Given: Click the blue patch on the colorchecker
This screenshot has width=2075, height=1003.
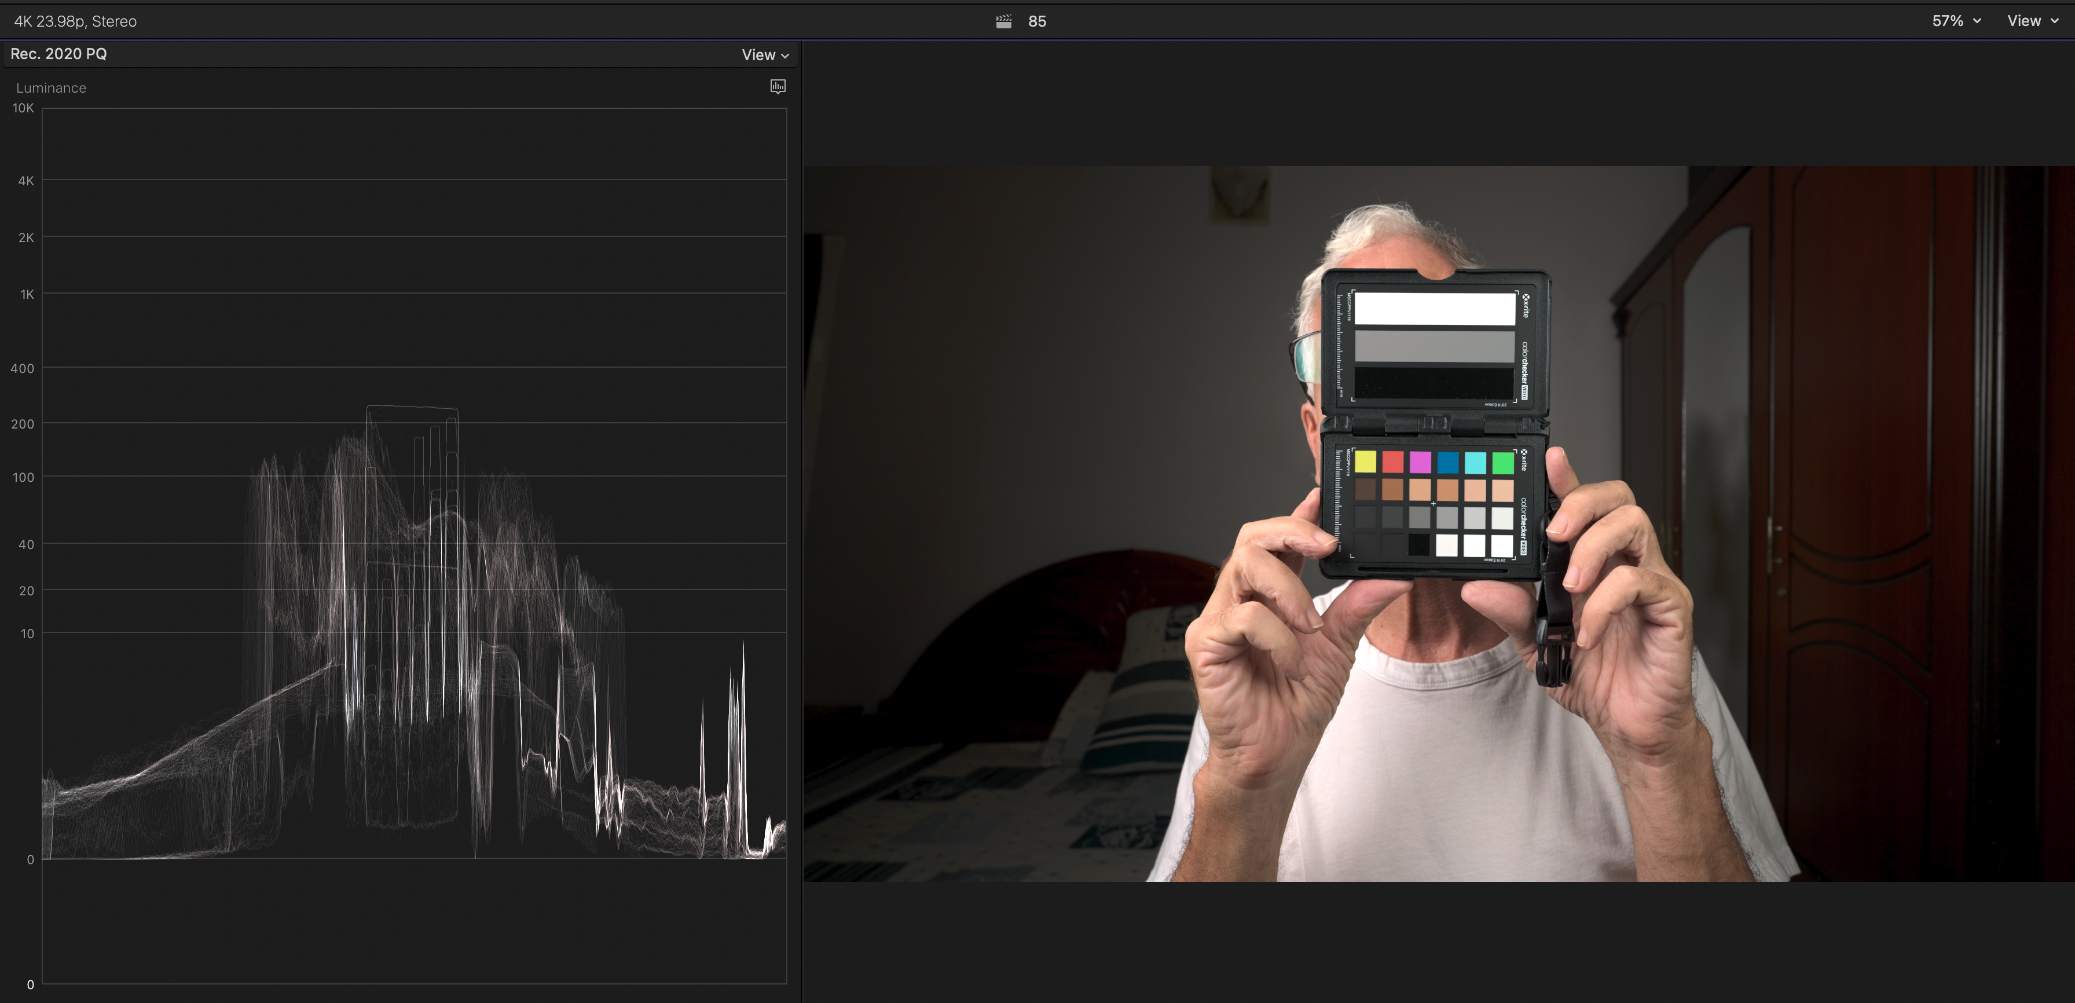Looking at the screenshot, I should click(x=1447, y=462).
